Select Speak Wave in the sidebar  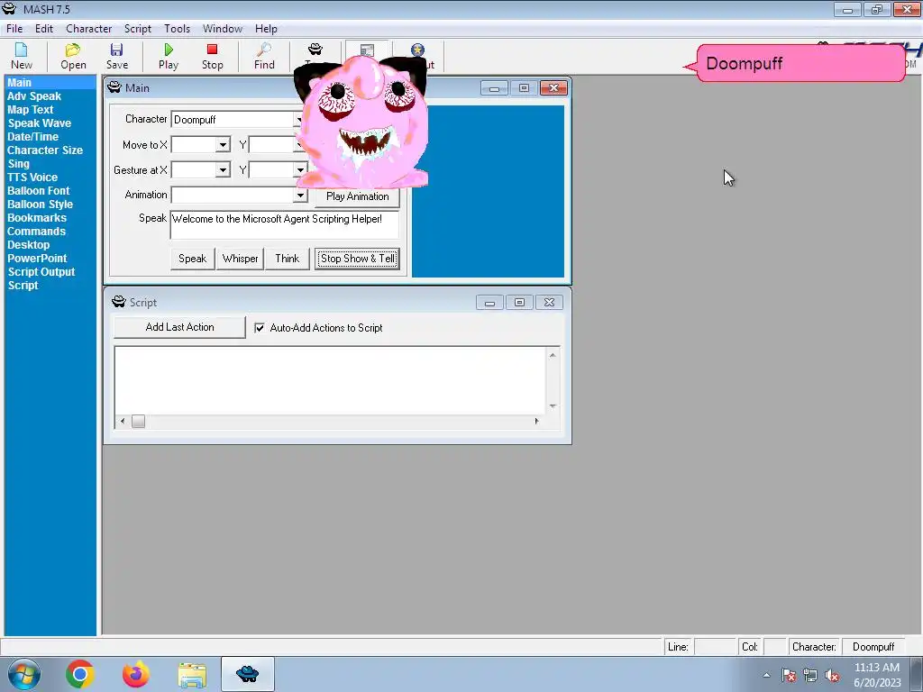[x=40, y=123]
